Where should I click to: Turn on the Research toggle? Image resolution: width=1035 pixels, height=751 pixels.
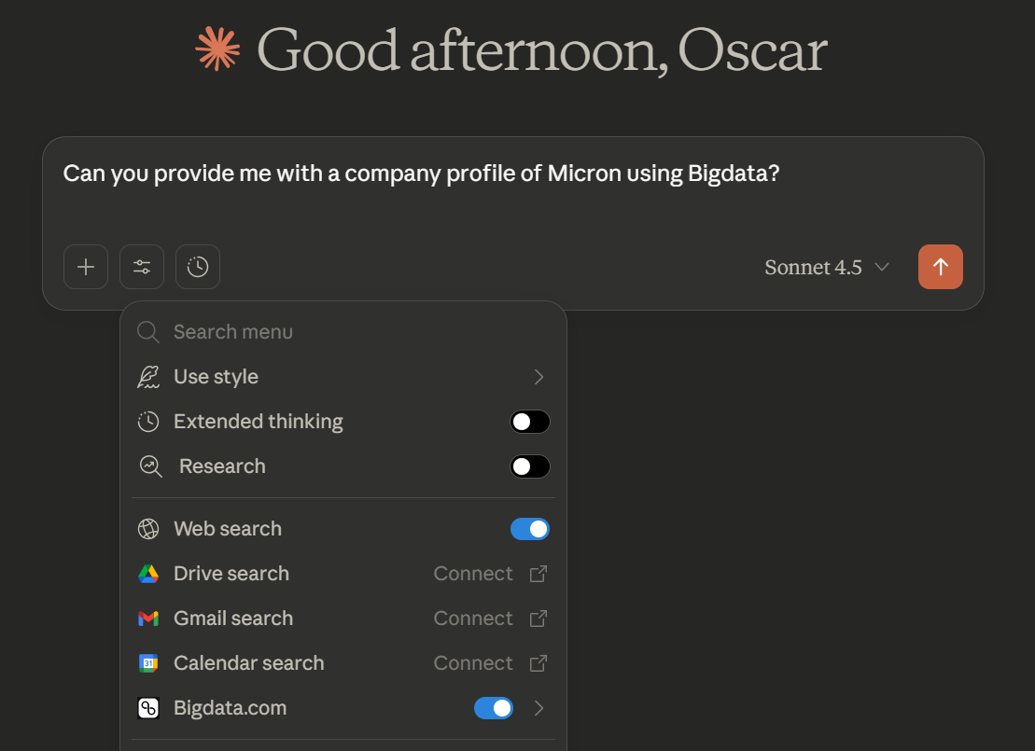point(530,466)
